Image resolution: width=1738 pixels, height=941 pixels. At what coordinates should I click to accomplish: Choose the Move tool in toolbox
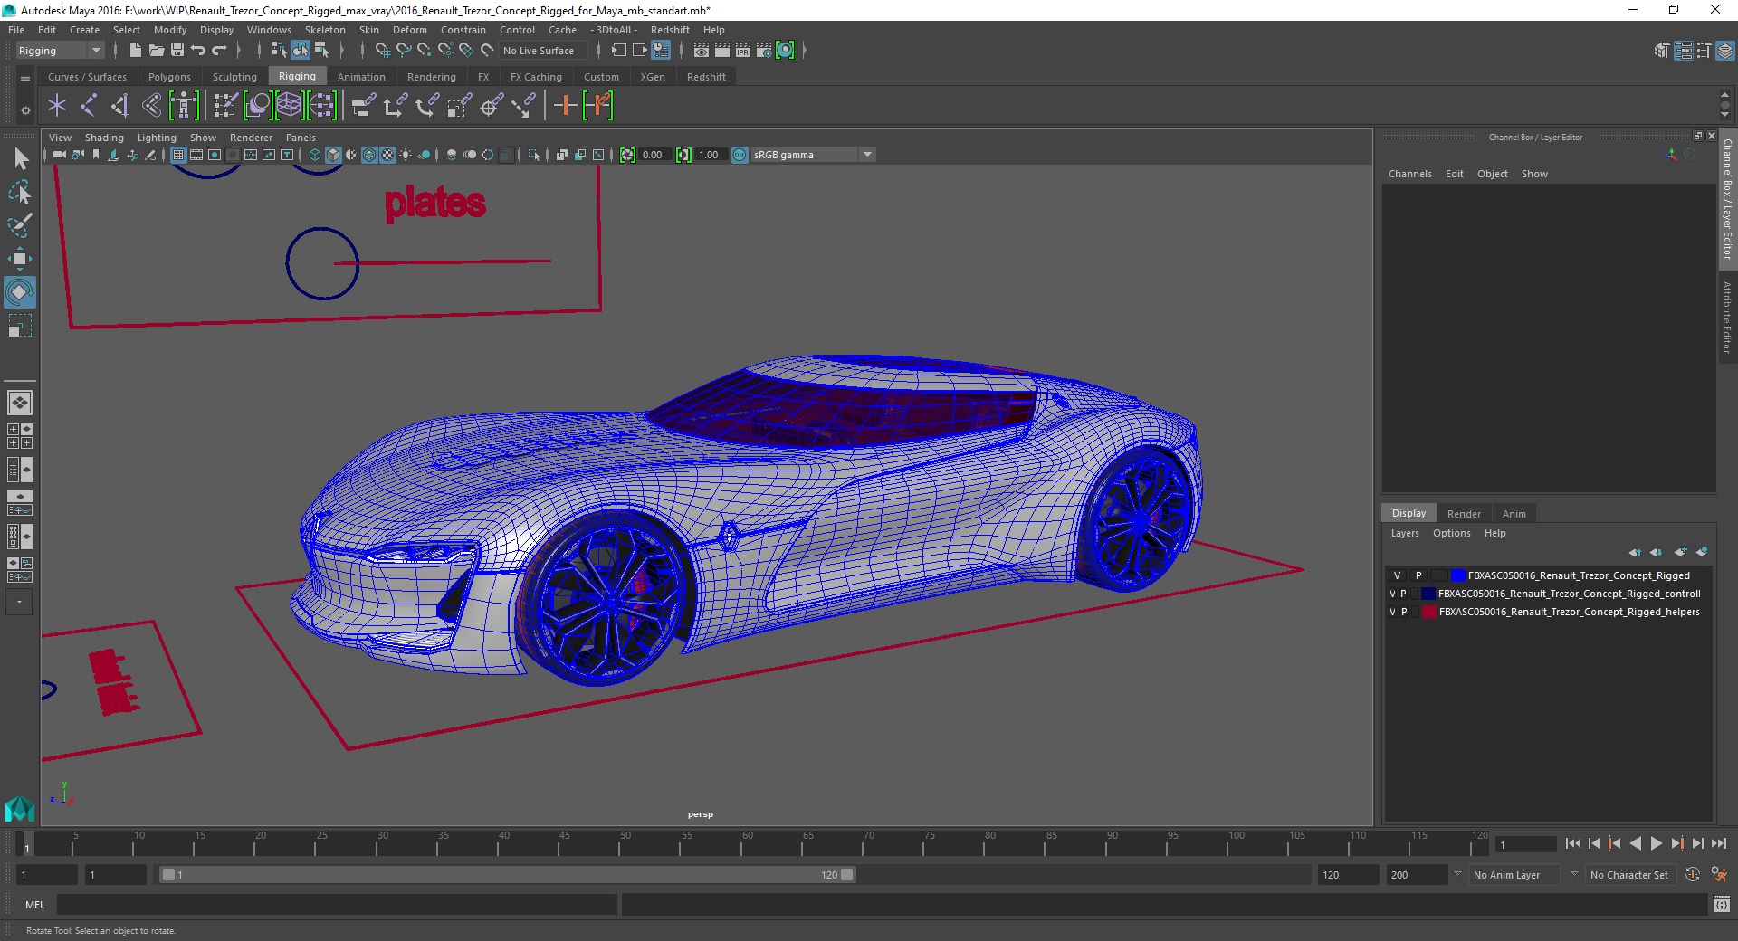[x=20, y=259]
